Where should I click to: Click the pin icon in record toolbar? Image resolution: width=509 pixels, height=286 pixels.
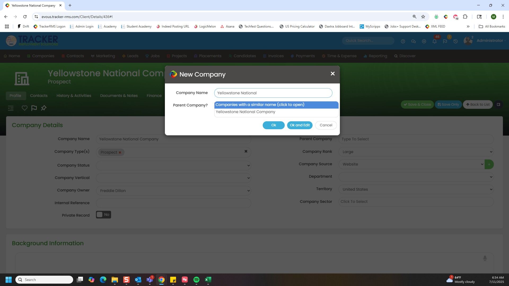[x=44, y=108]
